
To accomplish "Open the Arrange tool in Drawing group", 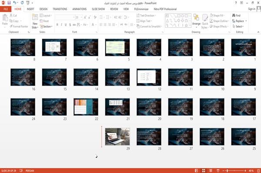I will coord(196,21).
